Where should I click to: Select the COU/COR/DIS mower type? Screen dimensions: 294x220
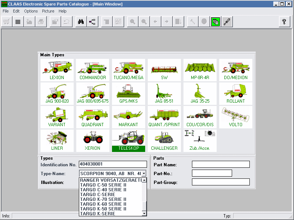(200, 117)
